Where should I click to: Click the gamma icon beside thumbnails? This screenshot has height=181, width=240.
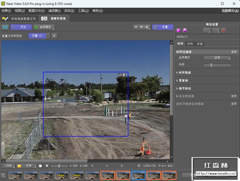[3, 175]
